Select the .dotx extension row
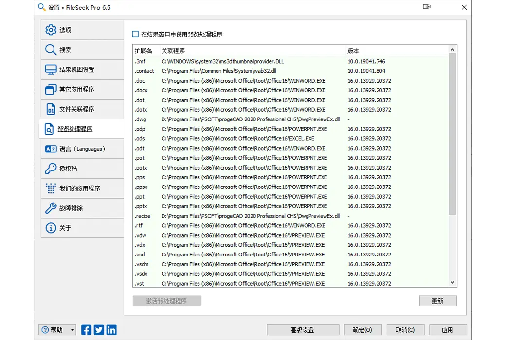 tap(290, 110)
